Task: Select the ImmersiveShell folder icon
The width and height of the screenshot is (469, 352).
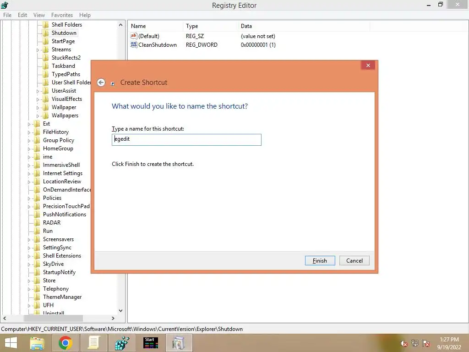Action: pos(37,165)
